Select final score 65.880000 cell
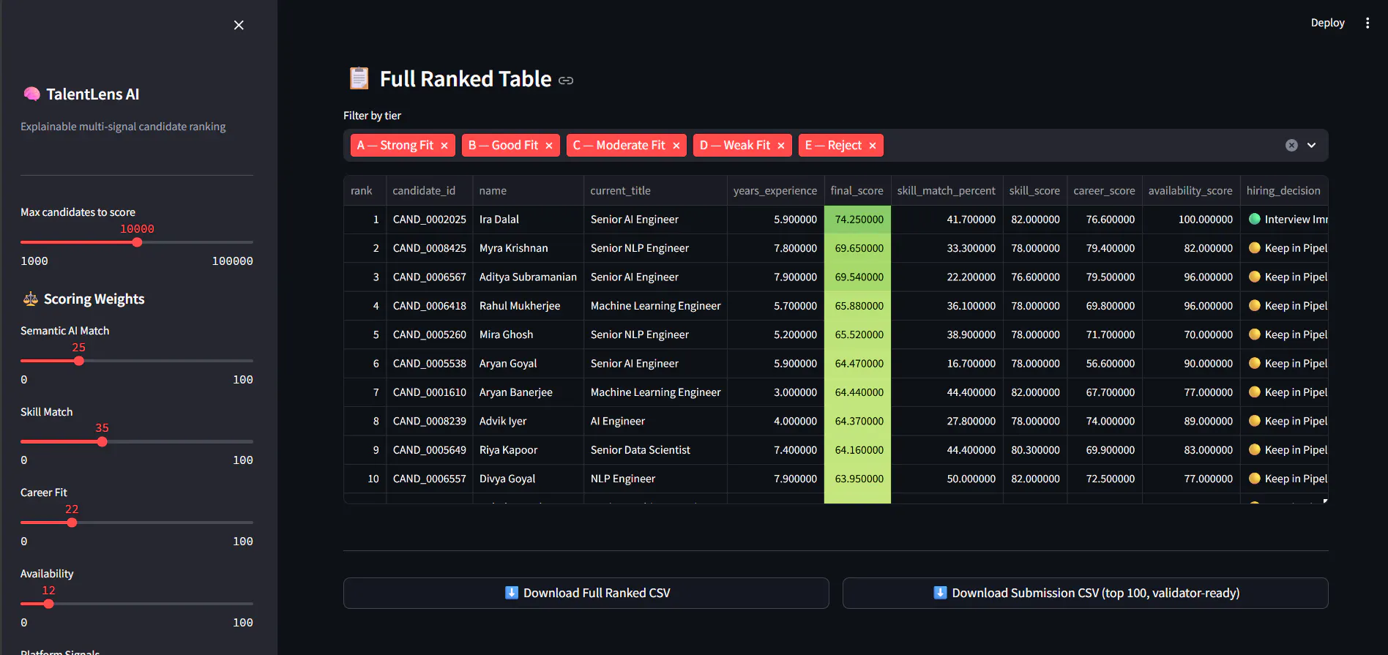Screen dimensions: 1388x655 pyautogui.click(x=857, y=306)
